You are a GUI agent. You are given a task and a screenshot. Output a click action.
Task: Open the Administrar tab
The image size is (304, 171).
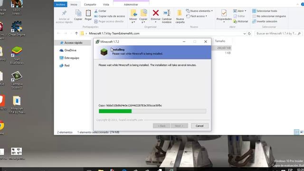(131, 4)
